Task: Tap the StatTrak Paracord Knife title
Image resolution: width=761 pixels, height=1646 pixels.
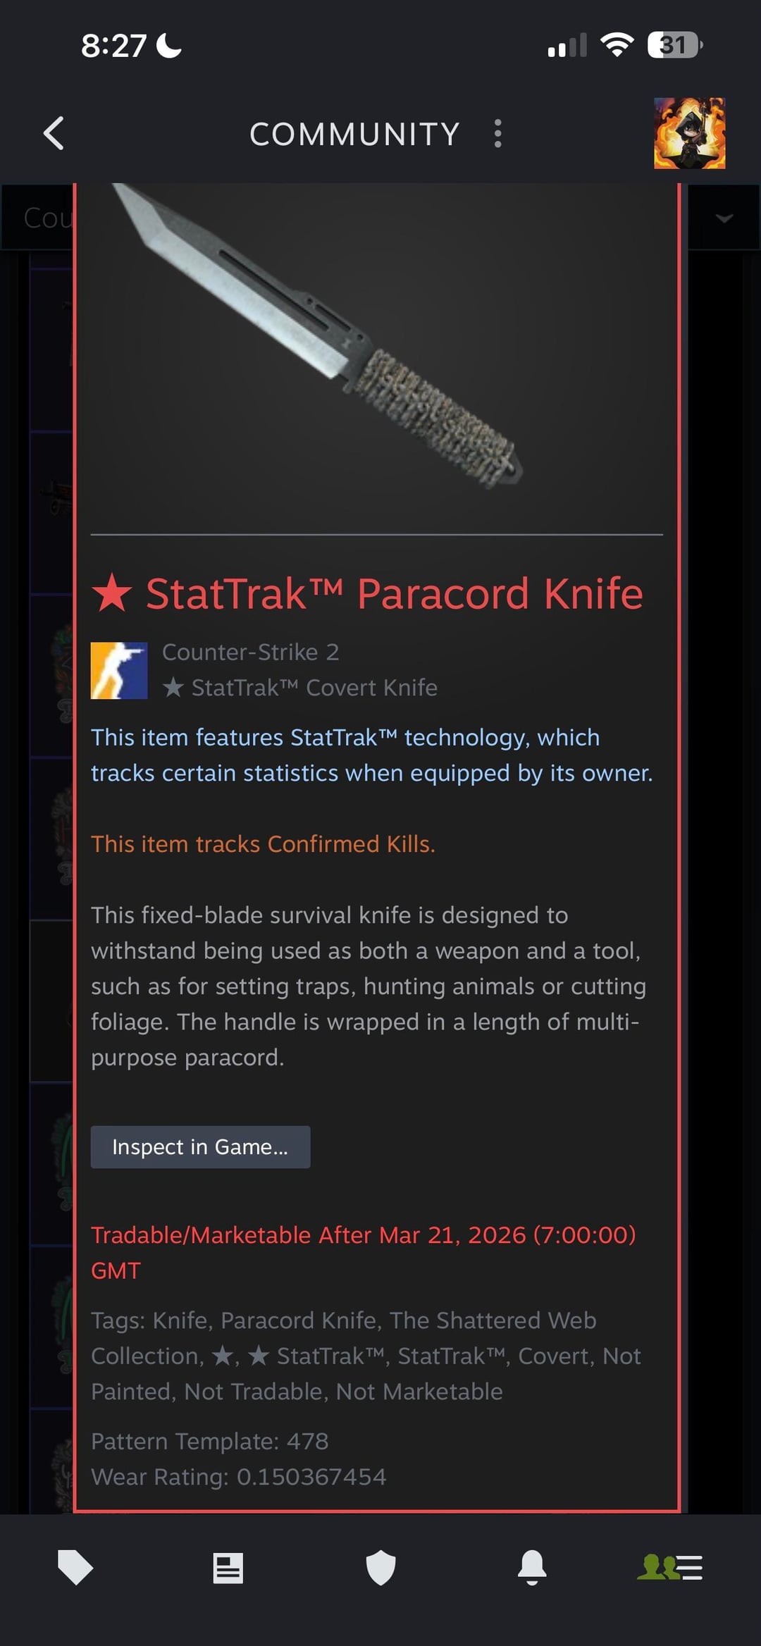Action: pos(395,593)
